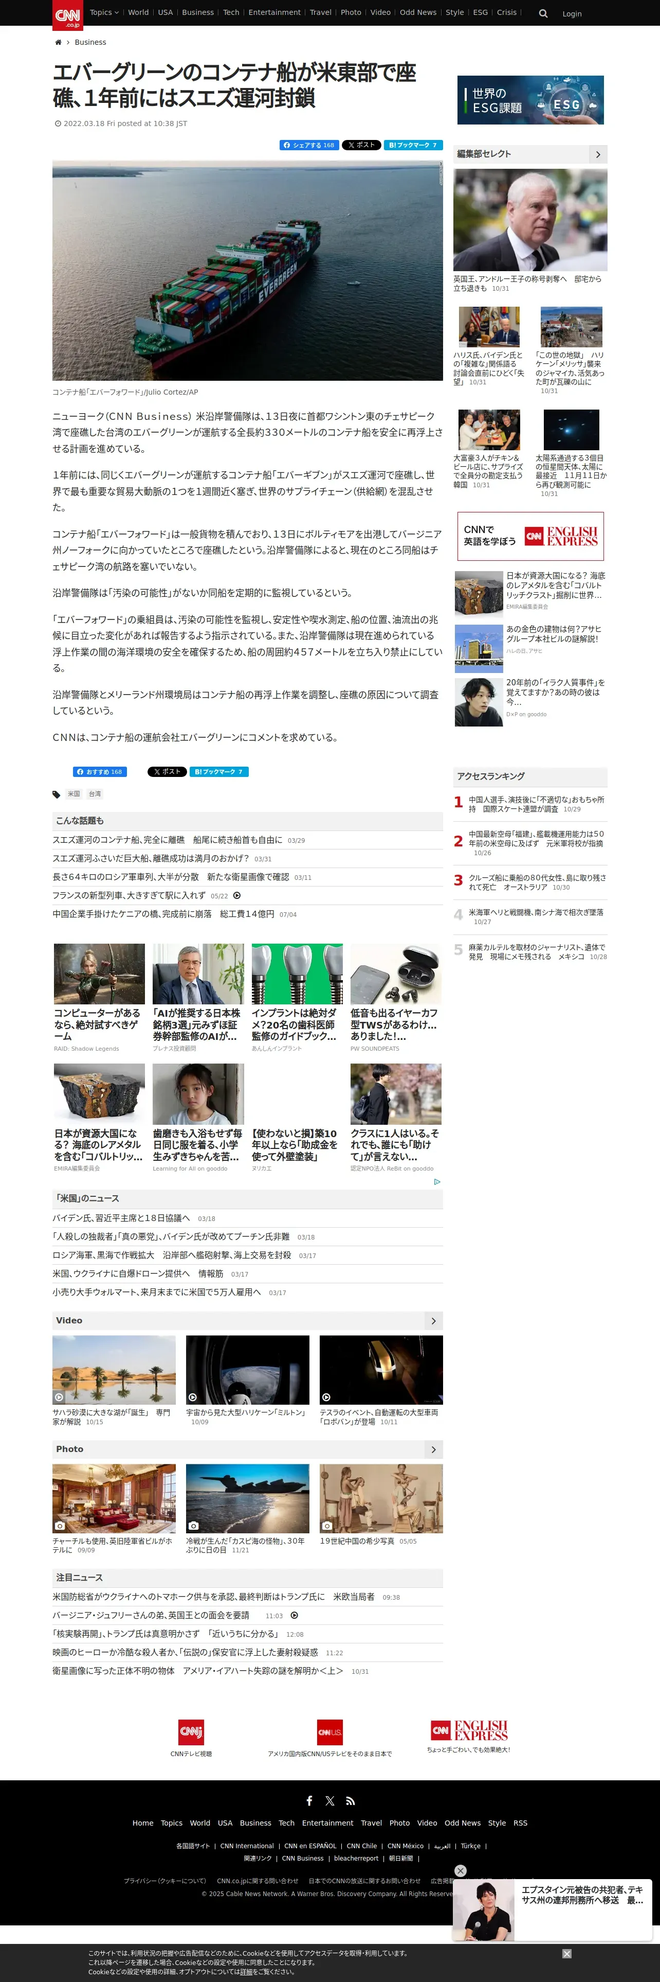Click CNN English Express sidebar banner
The width and height of the screenshot is (660, 1982).
[x=530, y=536]
